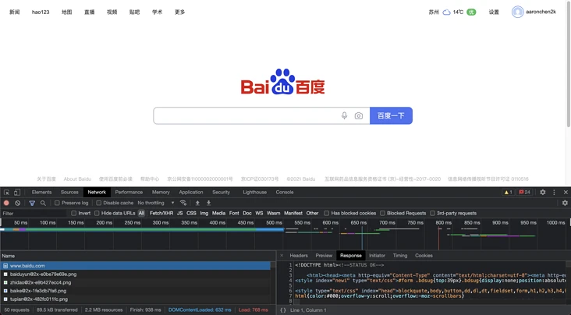Viewport: 571px width, 315px height.
Task: Open the network search magnifier
Action: click(x=43, y=203)
